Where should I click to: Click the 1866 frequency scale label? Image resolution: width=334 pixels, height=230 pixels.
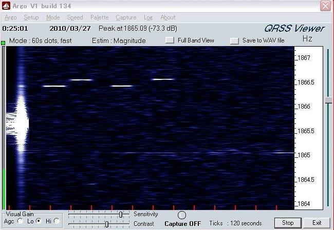tap(304, 107)
